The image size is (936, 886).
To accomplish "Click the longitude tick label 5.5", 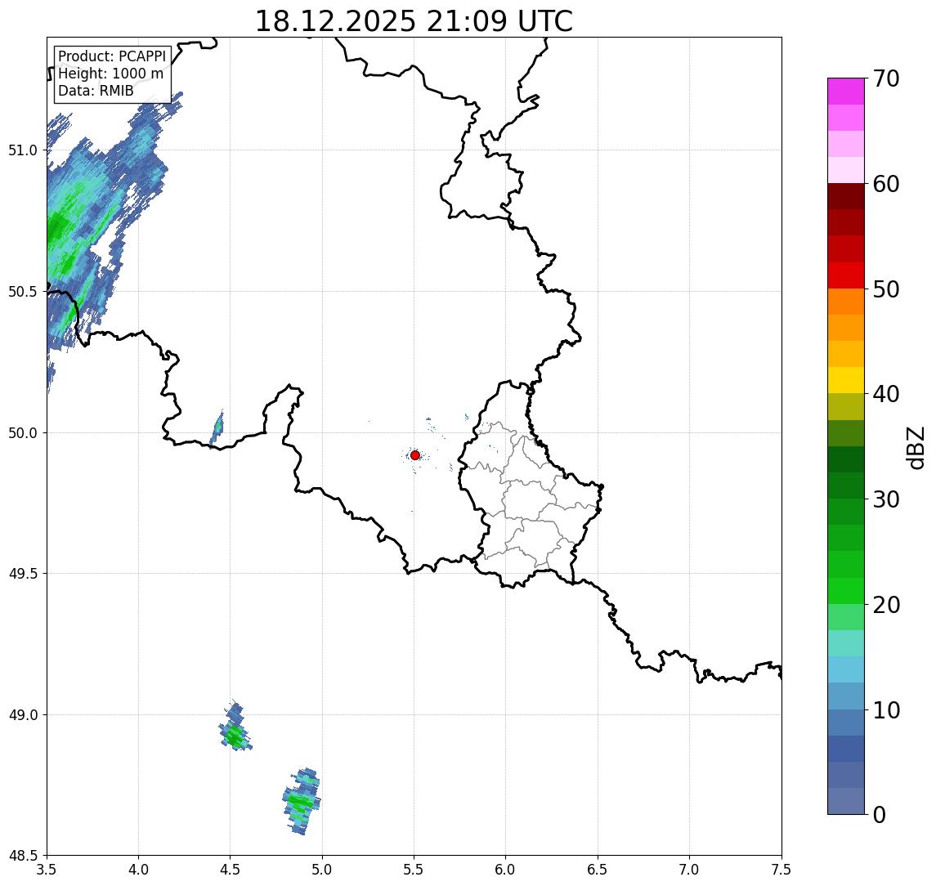I will click(414, 870).
